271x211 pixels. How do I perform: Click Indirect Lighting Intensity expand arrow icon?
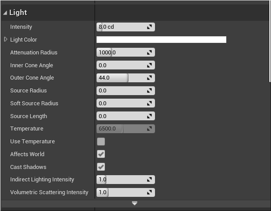point(150,179)
